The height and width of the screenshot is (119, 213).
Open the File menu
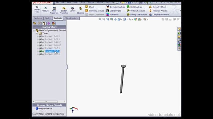tap(58, 2)
